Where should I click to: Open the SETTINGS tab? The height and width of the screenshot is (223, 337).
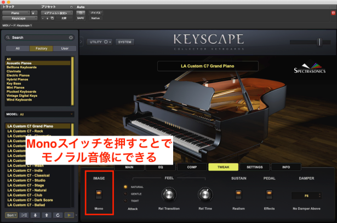pyautogui.click(x=255, y=167)
